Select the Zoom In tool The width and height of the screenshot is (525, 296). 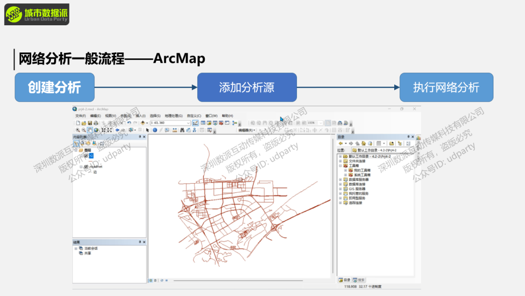78,130
